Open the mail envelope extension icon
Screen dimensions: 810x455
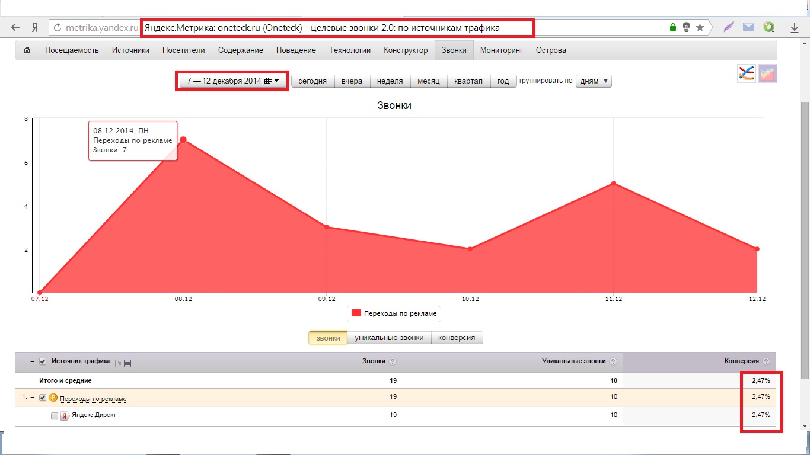coord(748,27)
